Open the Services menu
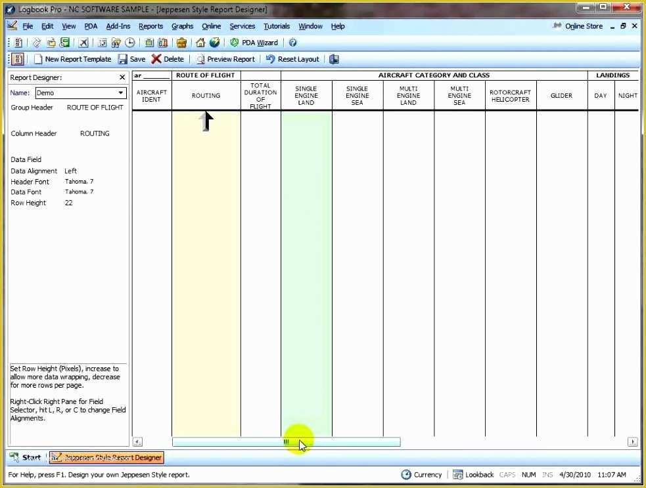The height and width of the screenshot is (488, 646). click(242, 26)
